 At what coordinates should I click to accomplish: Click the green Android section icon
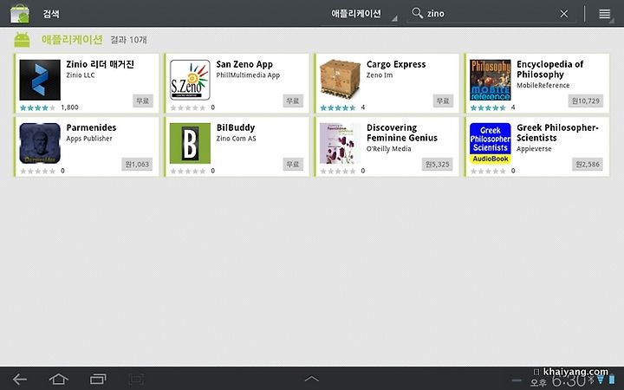pos(22,40)
